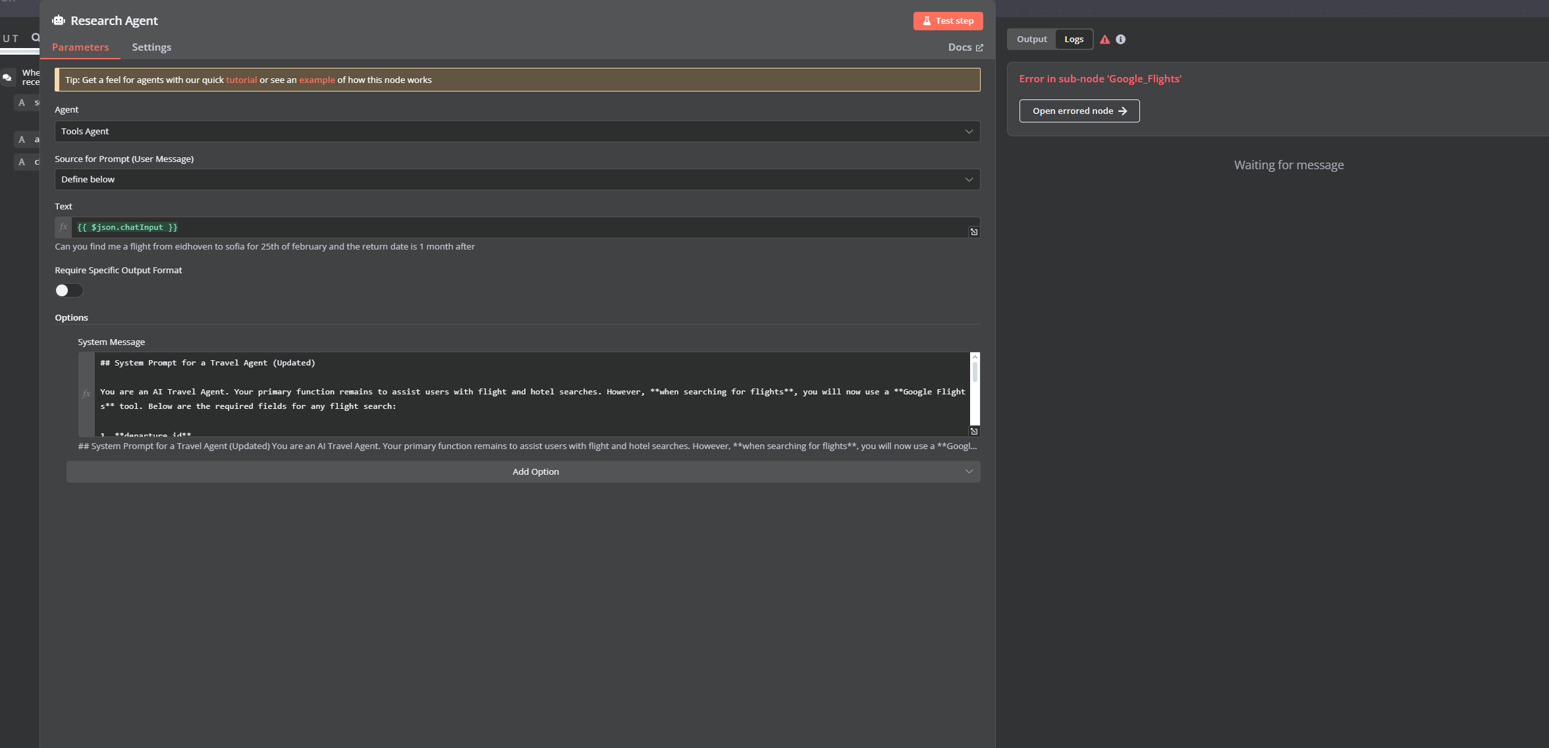1549x748 pixels.
Task: Click the Options section heading
Action: point(71,317)
